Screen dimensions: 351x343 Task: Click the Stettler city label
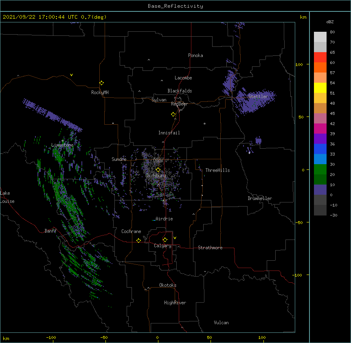(x=258, y=97)
